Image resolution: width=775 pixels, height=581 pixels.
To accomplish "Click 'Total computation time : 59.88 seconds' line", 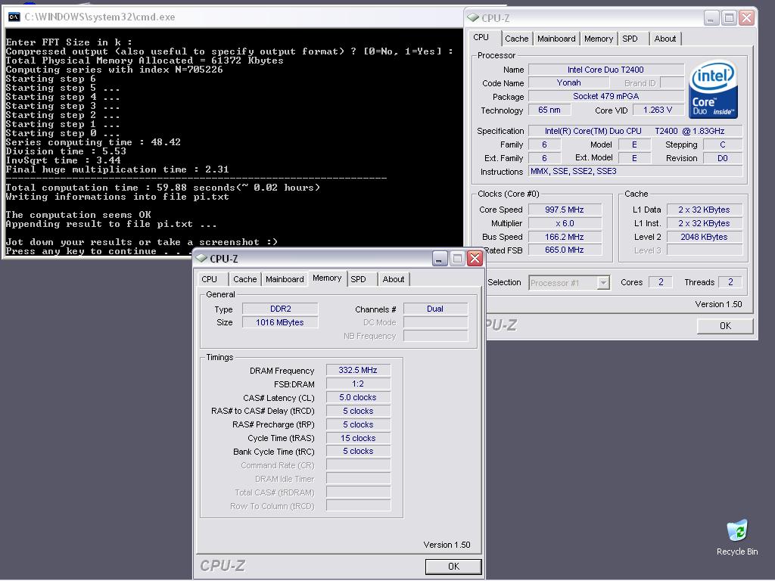I will [163, 188].
